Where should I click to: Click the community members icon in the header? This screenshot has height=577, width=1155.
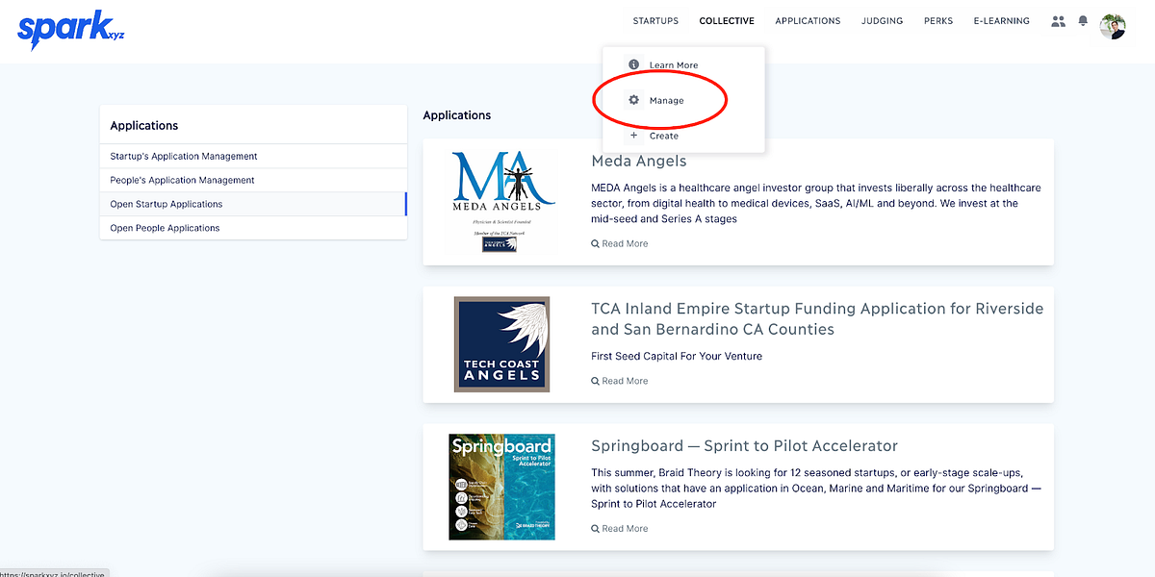(1058, 20)
